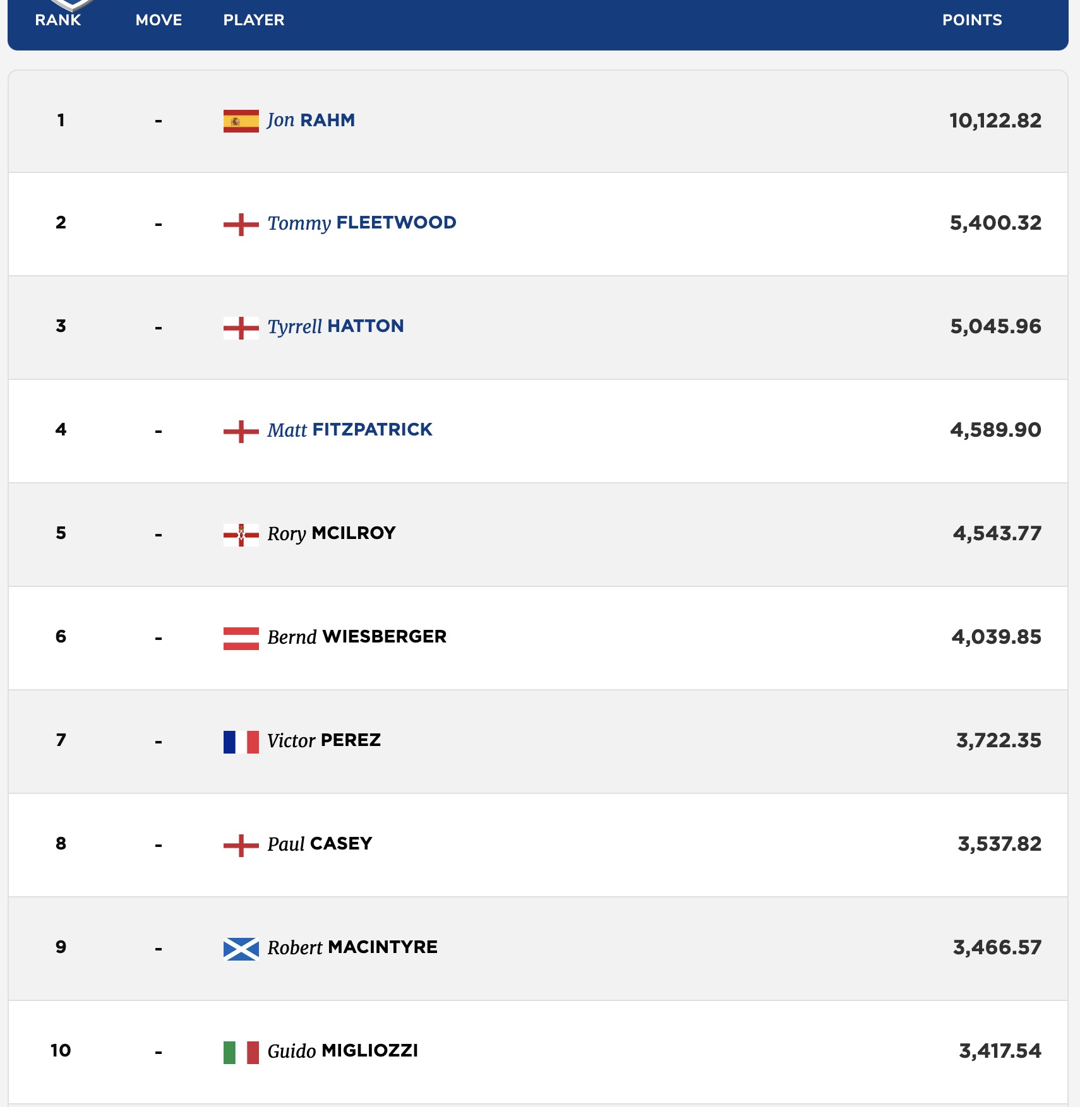1080x1107 pixels.
Task: Click Jon Rahm's 10,122.82 points value
Action: click(x=995, y=121)
